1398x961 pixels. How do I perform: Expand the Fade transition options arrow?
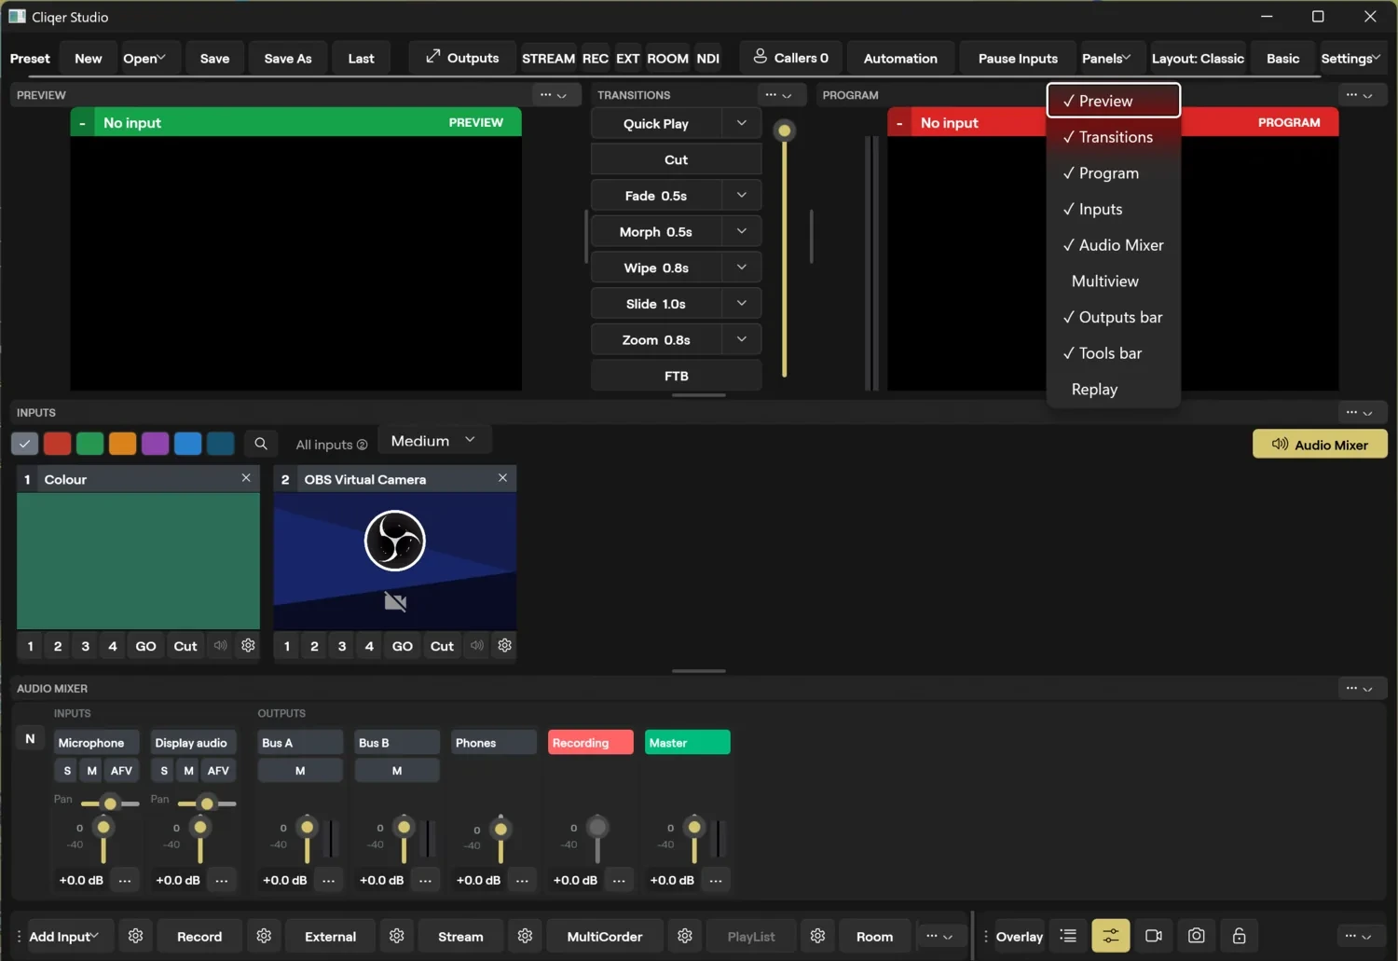click(x=742, y=196)
